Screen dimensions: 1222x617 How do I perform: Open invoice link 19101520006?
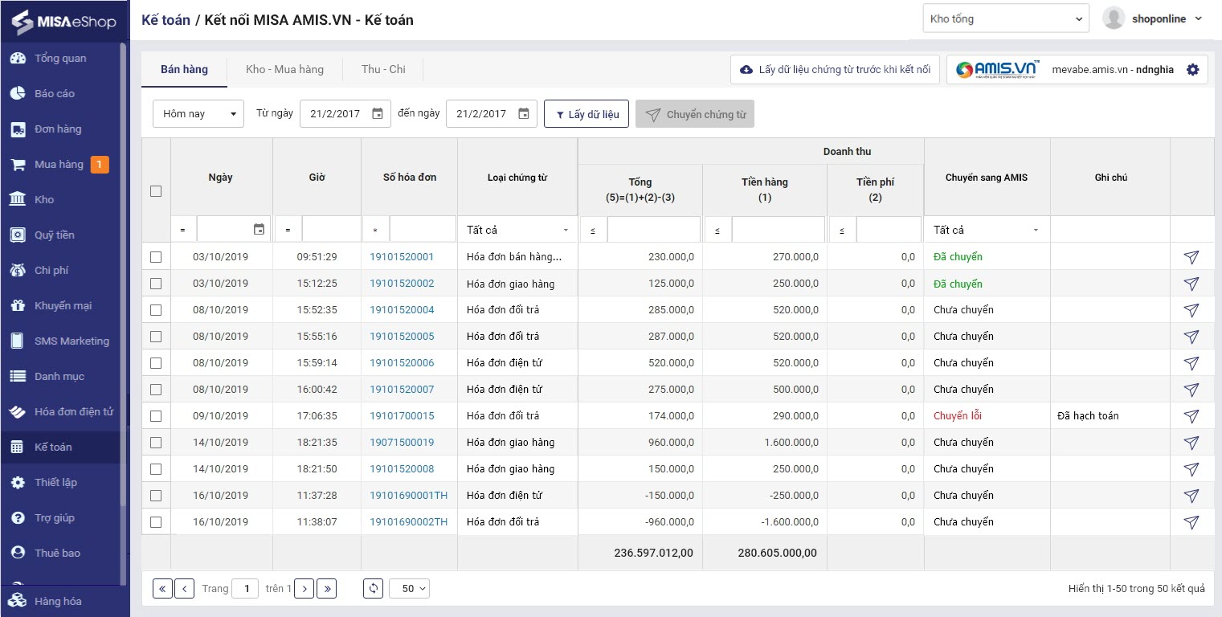point(402,363)
